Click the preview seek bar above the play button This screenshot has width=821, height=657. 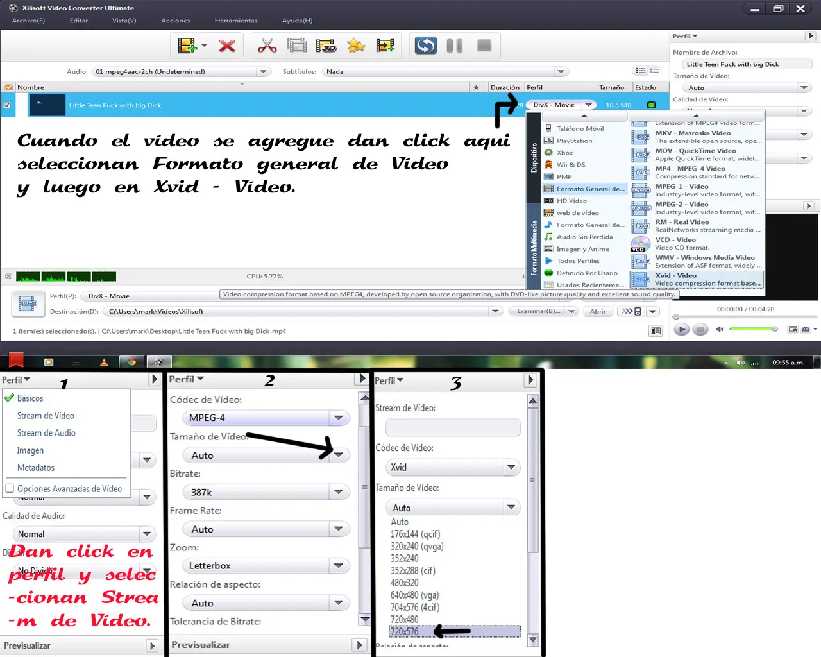click(745, 317)
